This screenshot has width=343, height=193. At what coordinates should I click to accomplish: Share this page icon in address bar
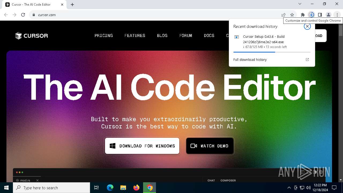(x=284, y=15)
